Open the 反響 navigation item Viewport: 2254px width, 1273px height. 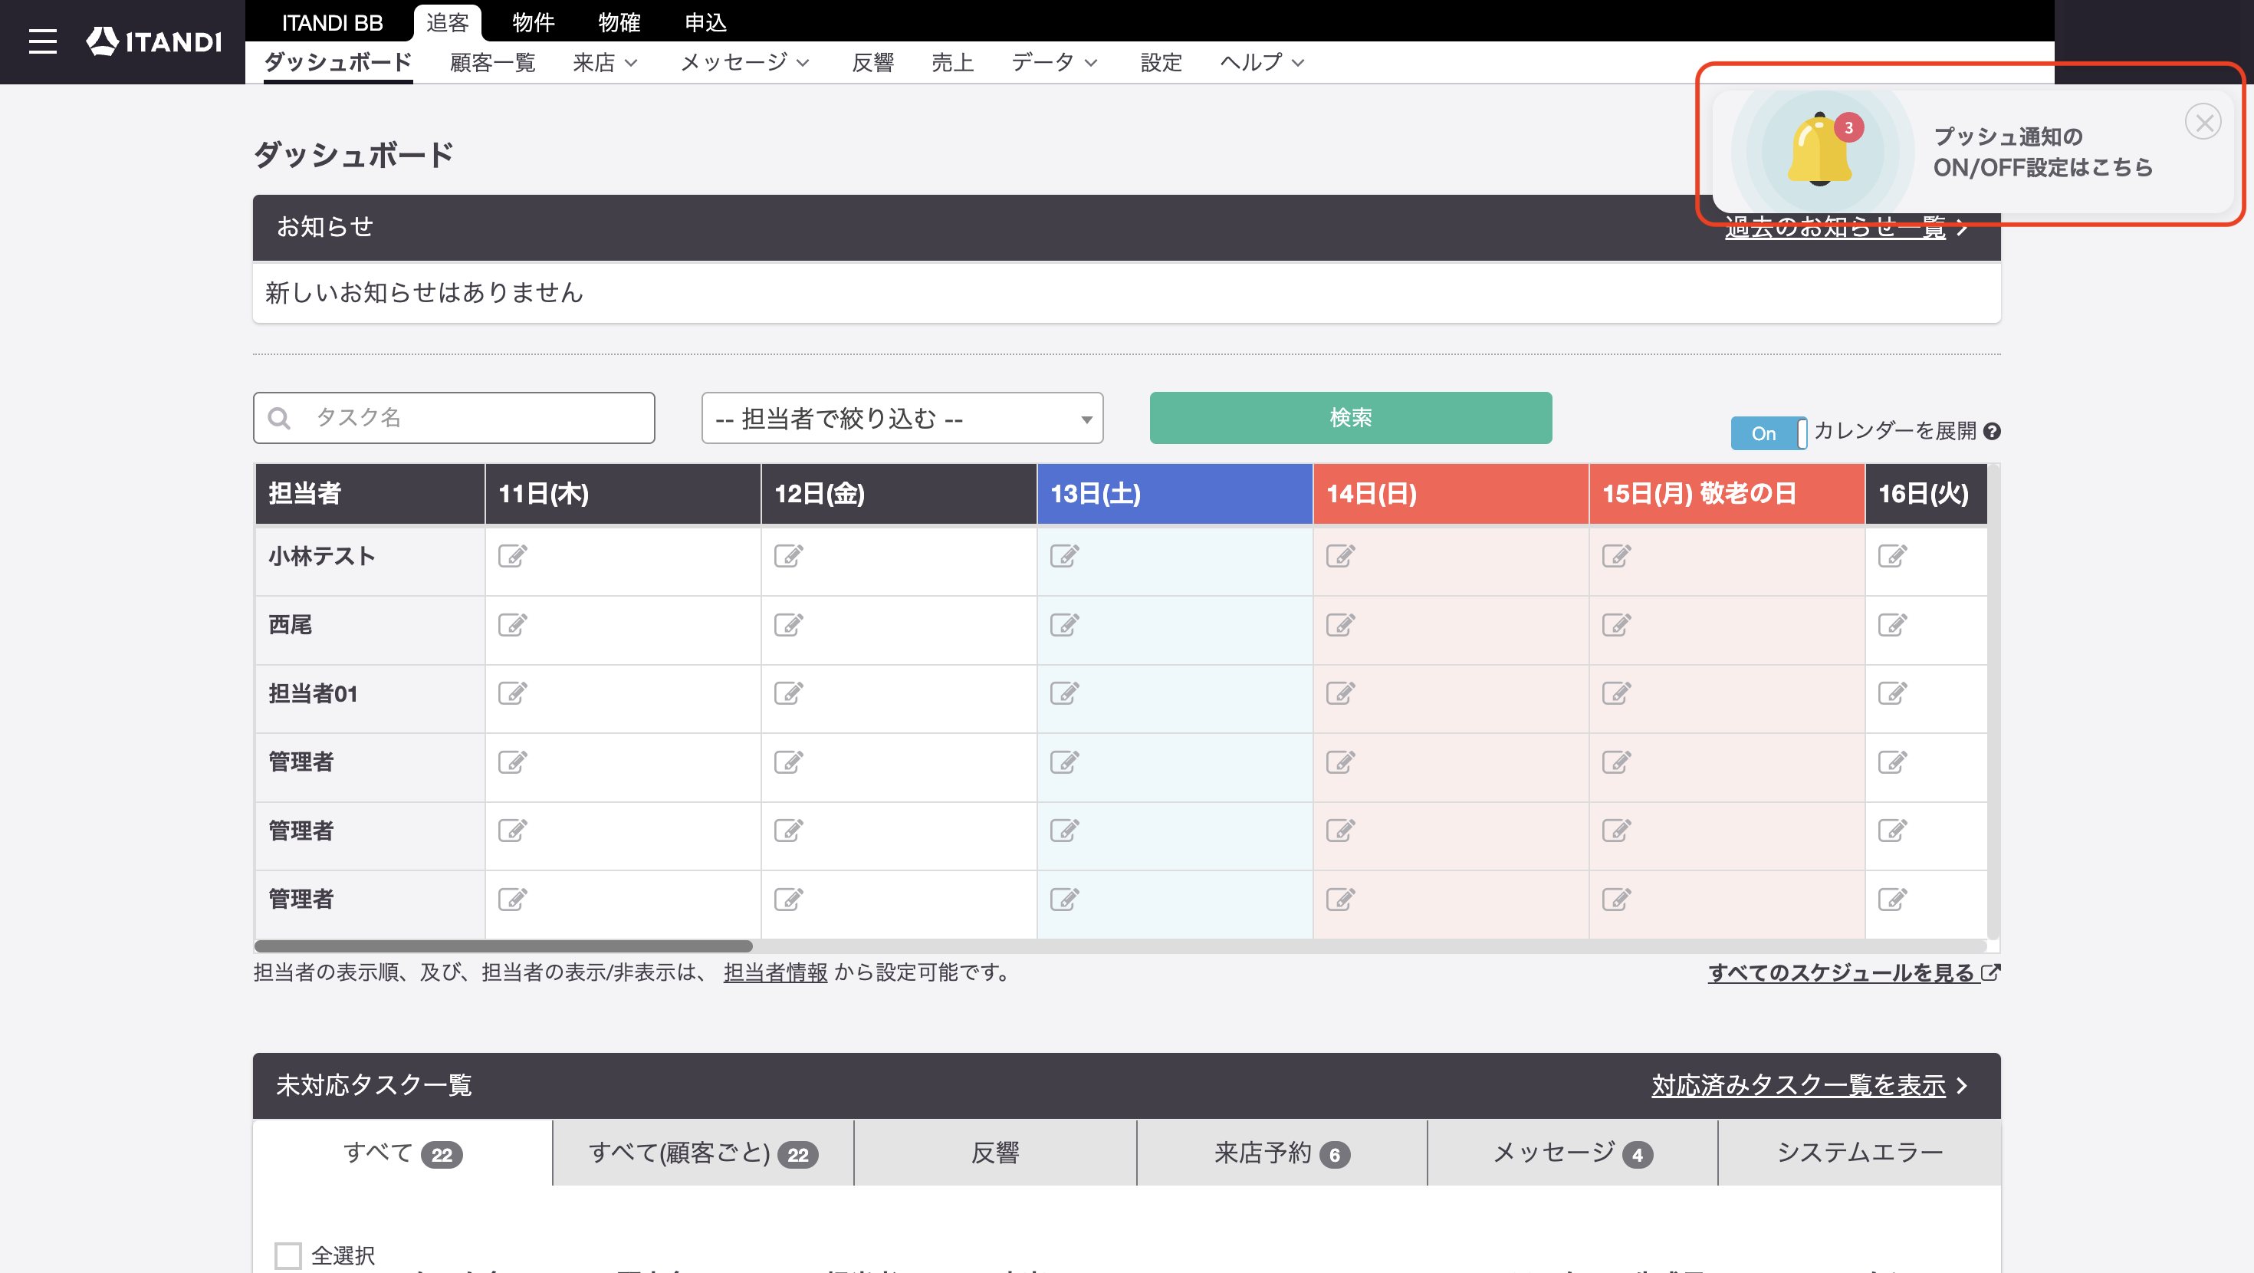point(873,62)
